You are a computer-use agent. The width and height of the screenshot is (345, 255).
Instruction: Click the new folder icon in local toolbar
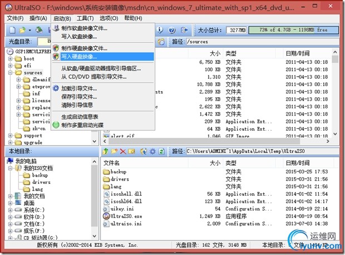coord(114,151)
